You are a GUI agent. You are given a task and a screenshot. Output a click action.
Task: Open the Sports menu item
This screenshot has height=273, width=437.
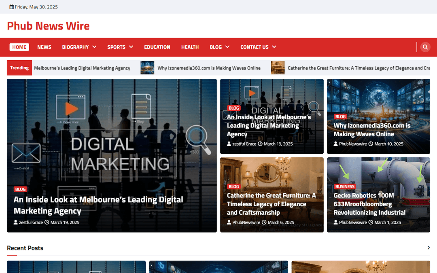116,47
